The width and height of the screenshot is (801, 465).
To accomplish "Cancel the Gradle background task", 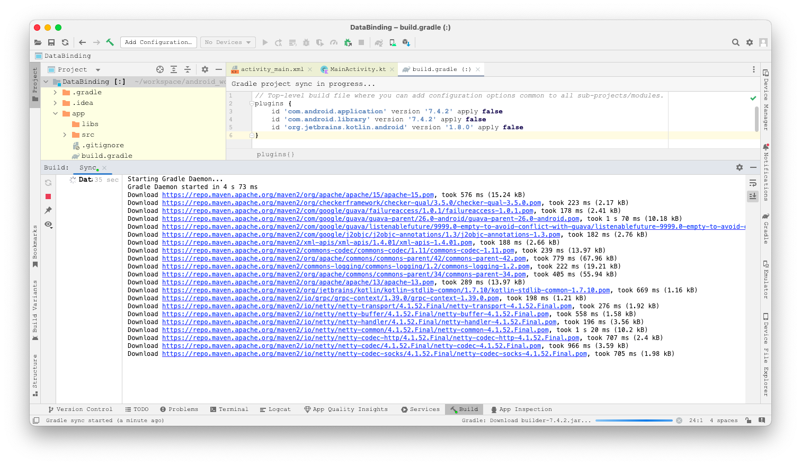I will [679, 421].
